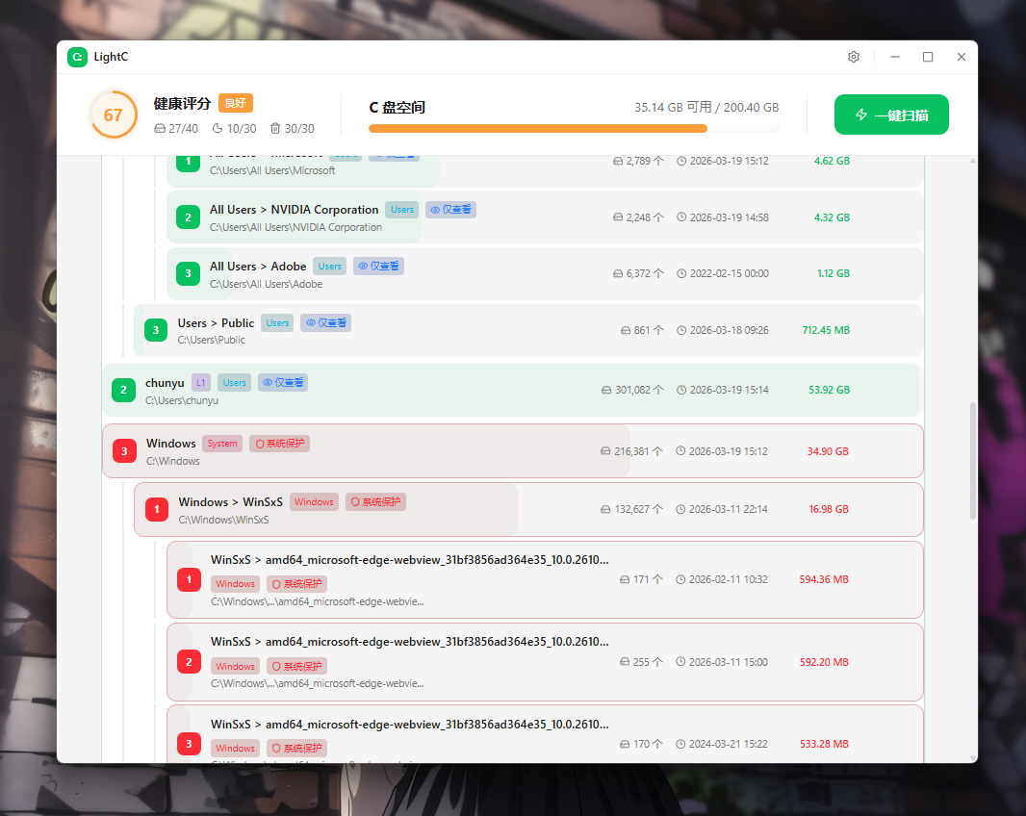This screenshot has height=816, width=1026.
Task: Open the settings gear icon
Action: [854, 57]
